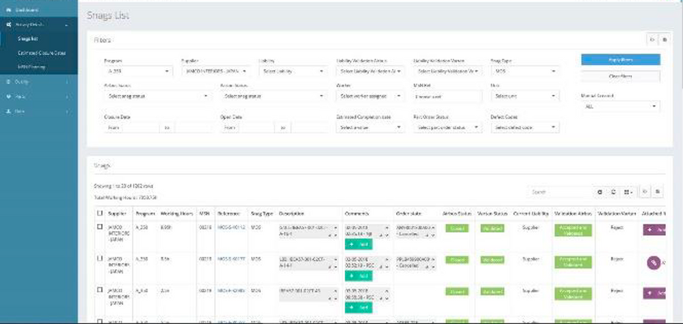Open the Select unit dropdown
This screenshot has height=324, width=683.
point(525,96)
